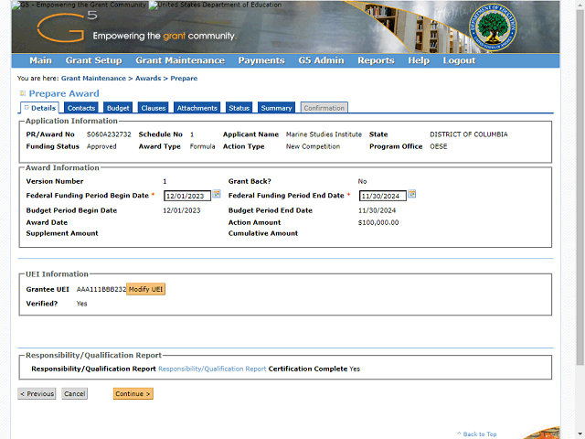Open the Grant Maintenance menu
Image resolution: width=585 pixels, height=439 pixels.
click(179, 60)
